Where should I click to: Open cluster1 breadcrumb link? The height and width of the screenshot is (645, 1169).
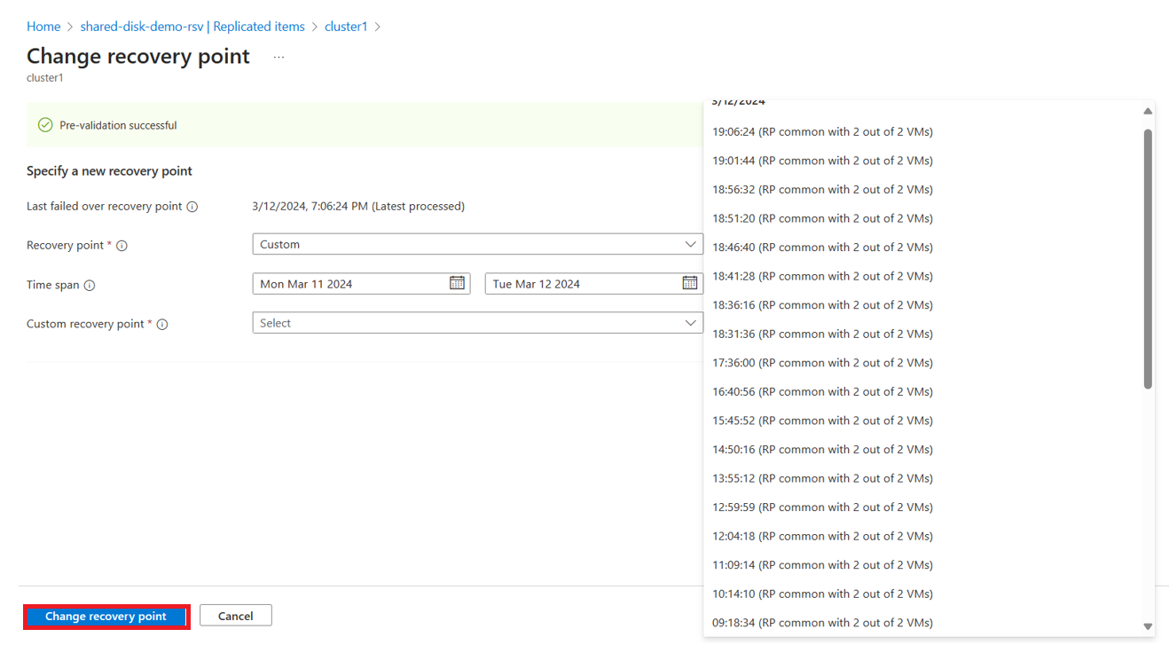(345, 26)
